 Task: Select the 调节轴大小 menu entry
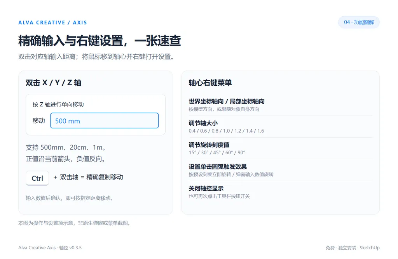click(x=281, y=126)
